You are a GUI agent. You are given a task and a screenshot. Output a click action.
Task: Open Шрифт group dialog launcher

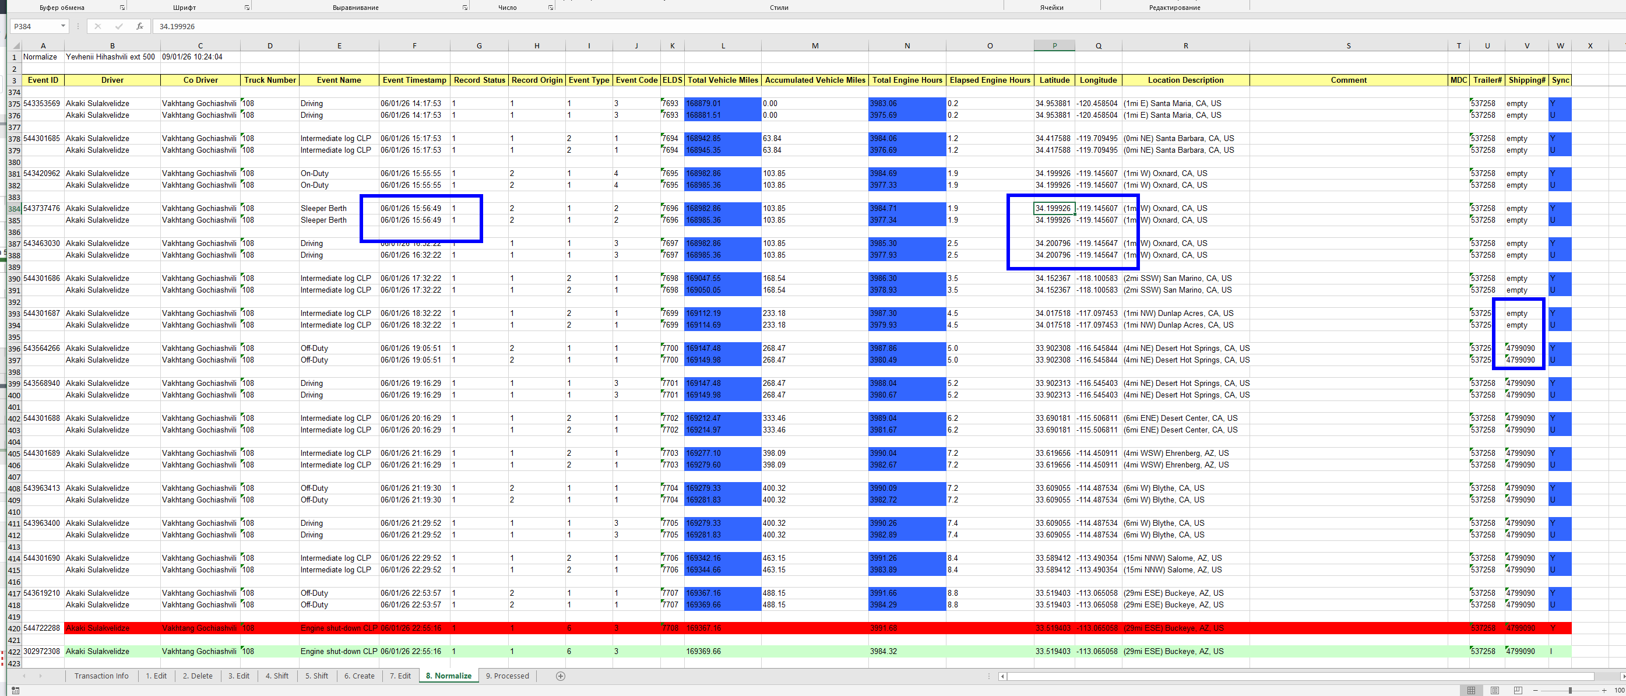pyautogui.click(x=247, y=8)
